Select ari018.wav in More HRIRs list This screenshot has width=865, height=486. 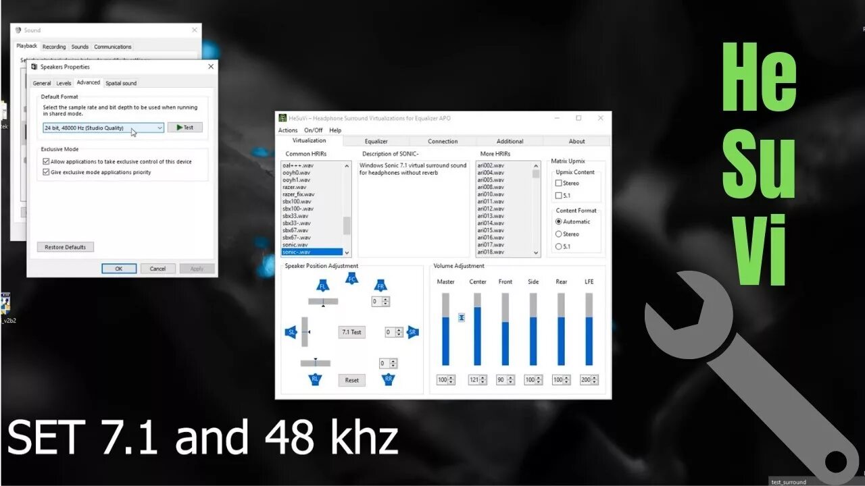[503, 252]
